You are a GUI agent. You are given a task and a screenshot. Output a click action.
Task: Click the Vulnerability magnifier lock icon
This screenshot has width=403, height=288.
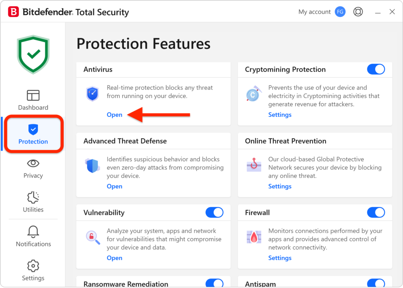click(92, 237)
